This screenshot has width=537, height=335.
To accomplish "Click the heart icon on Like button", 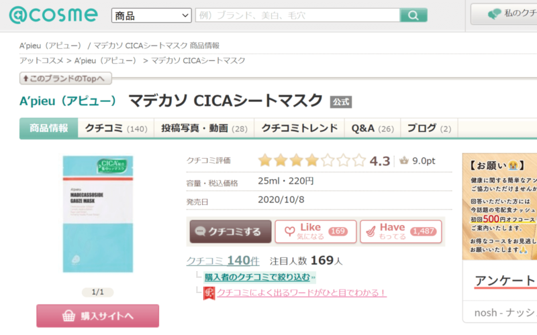I will pos(290,231).
